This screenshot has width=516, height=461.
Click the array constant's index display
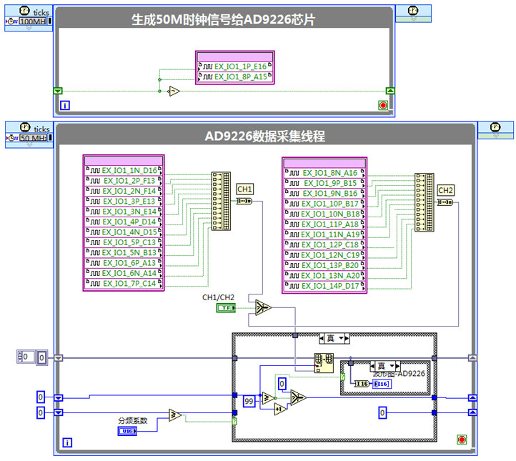coord(26,357)
